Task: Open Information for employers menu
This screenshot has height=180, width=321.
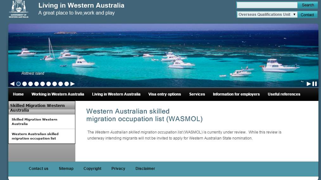Action: coord(236,94)
